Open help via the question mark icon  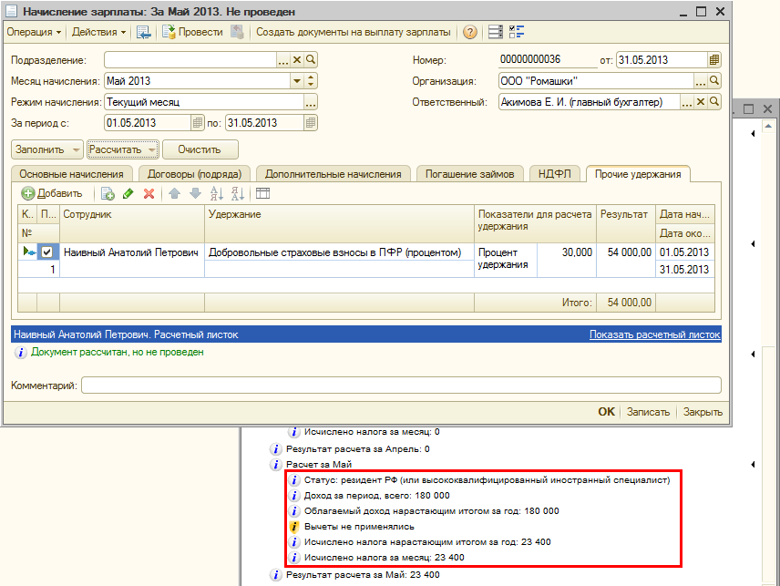point(469,32)
